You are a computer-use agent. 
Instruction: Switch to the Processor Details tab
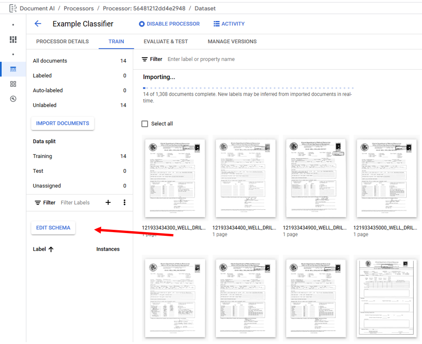[x=62, y=41]
